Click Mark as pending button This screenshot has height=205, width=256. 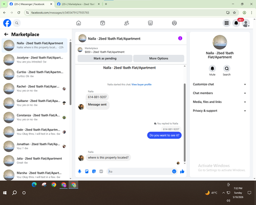(x=105, y=58)
